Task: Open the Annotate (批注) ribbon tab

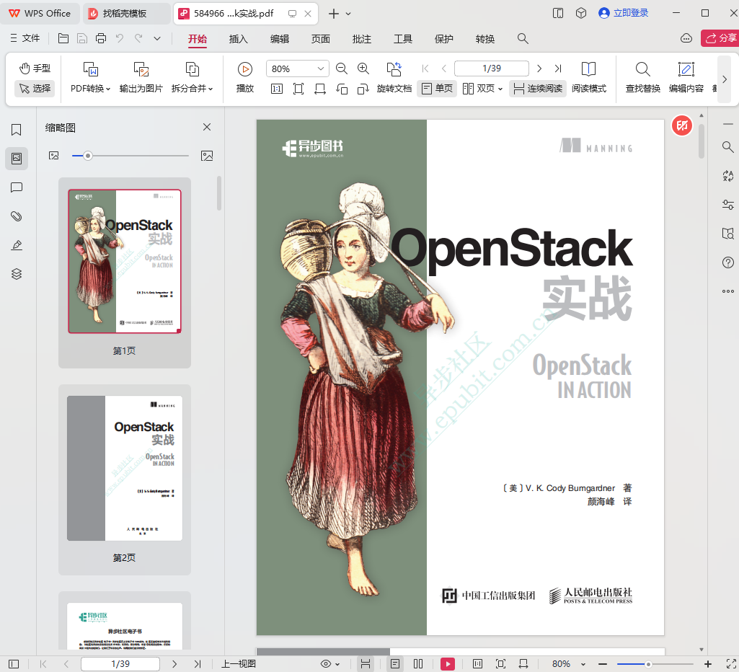Action: tap(361, 39)
